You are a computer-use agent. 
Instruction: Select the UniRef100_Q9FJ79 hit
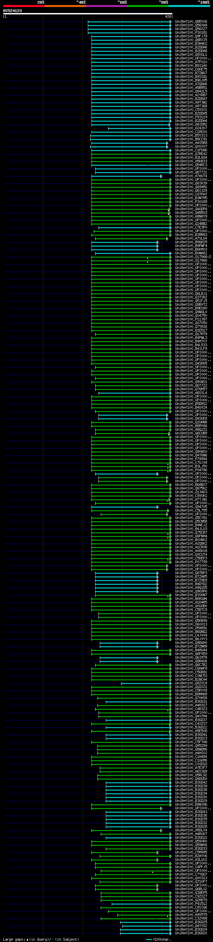point(191,36)
